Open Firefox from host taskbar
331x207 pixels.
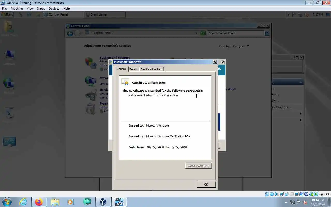click(x=39, y=202)
